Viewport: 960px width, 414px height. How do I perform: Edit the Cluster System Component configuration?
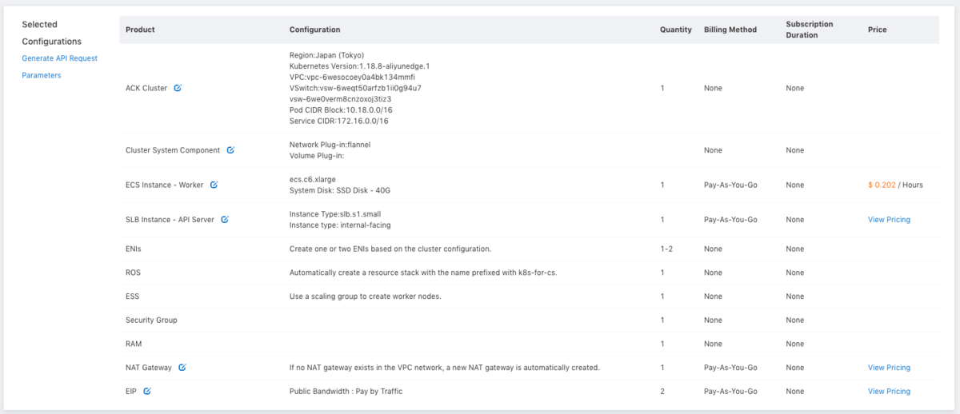pyautogui.click(x=230, y=150)
